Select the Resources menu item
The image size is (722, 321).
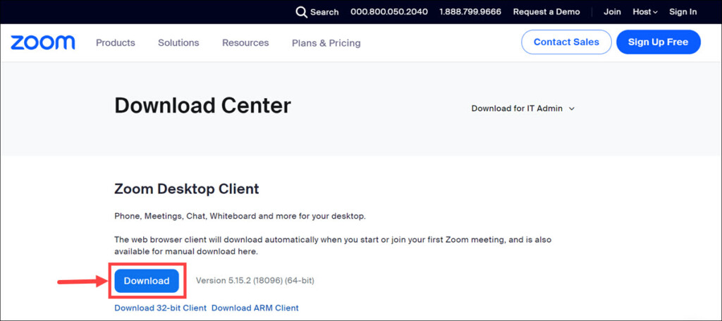coord(245,42)
